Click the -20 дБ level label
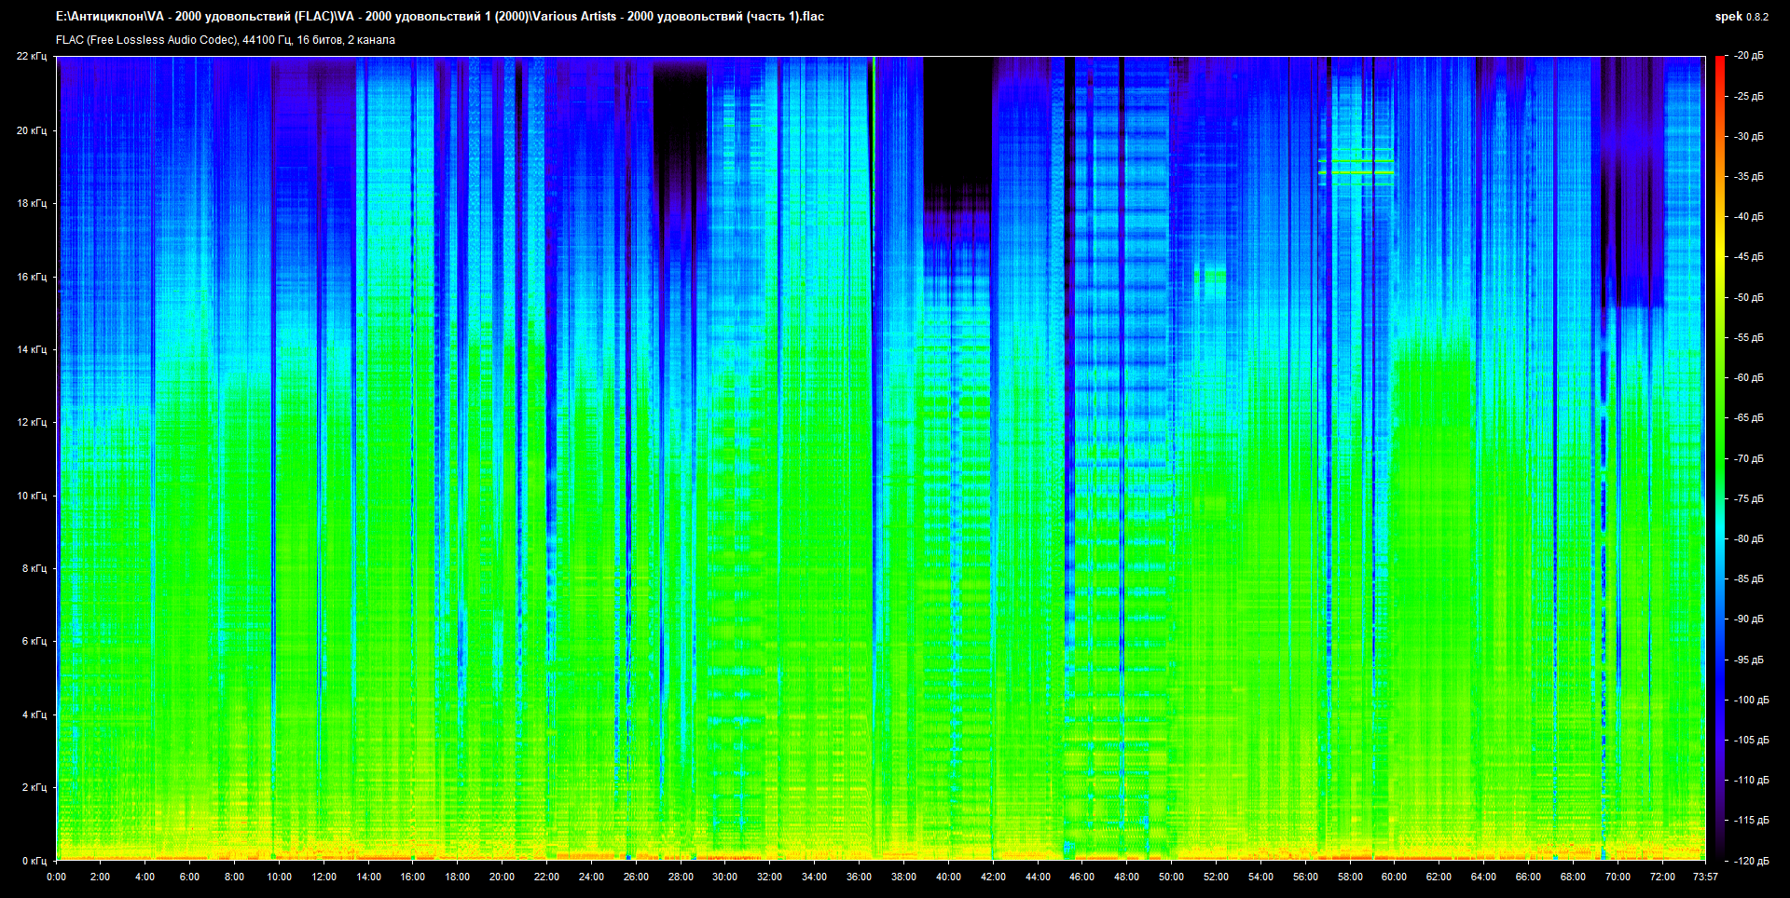 coord(1748,56)
